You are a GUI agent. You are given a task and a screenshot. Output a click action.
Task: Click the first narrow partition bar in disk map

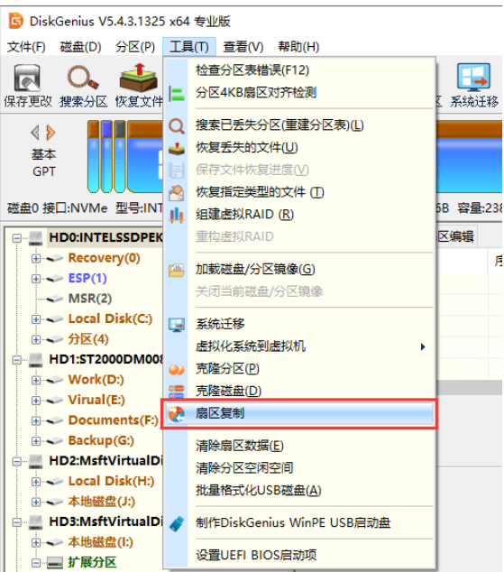(94, 156)
